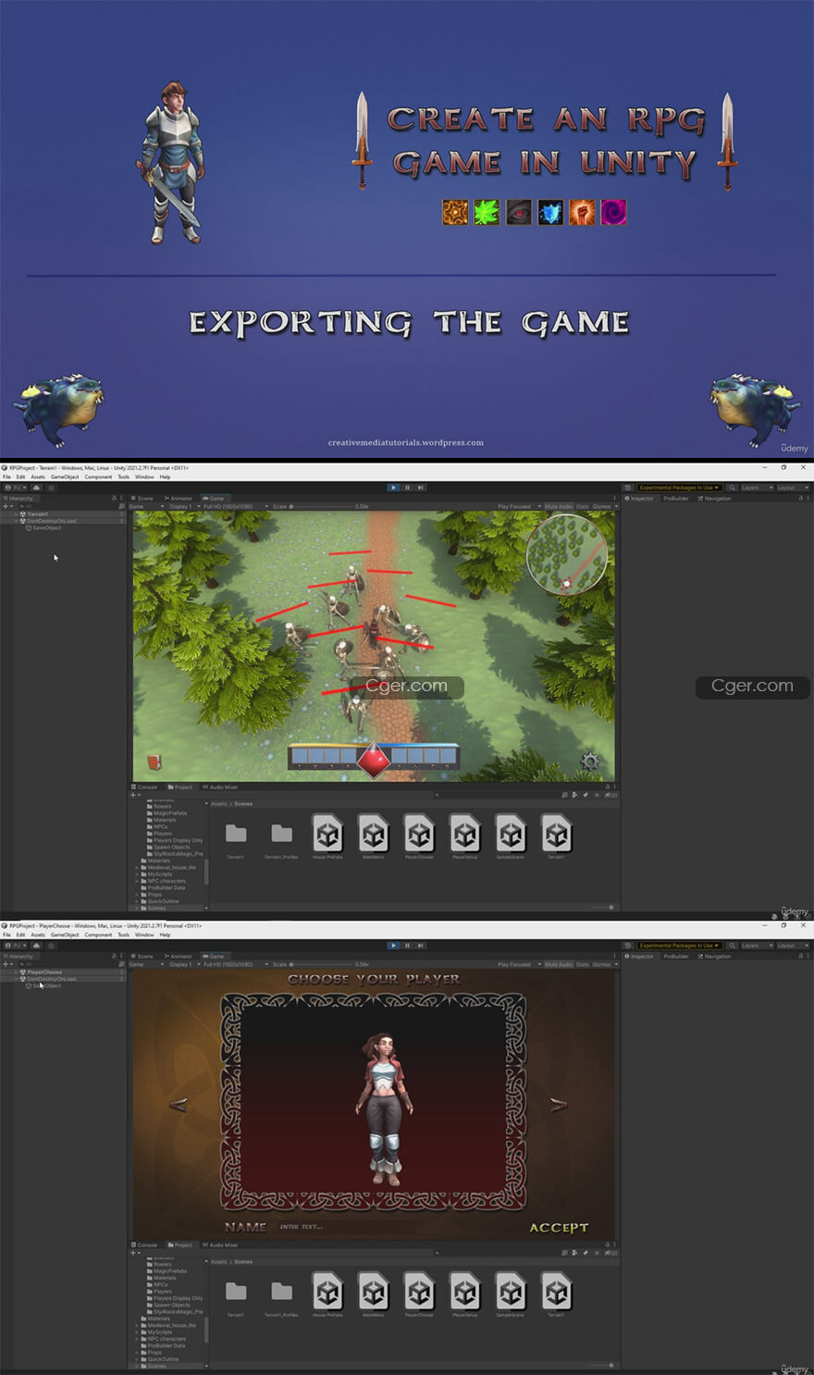Select the SampleScene asset in PlayerChoose editor
Viewport: 814px width, 1375px height.
(511, 1294)
